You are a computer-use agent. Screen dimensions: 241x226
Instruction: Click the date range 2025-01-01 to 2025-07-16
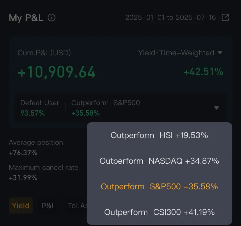[171, 17]
